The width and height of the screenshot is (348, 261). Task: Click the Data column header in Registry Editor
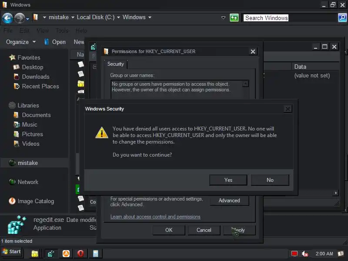point(315,67)
